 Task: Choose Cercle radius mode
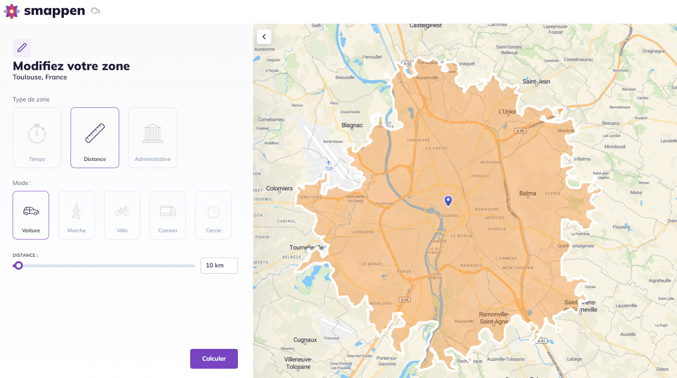213,215
